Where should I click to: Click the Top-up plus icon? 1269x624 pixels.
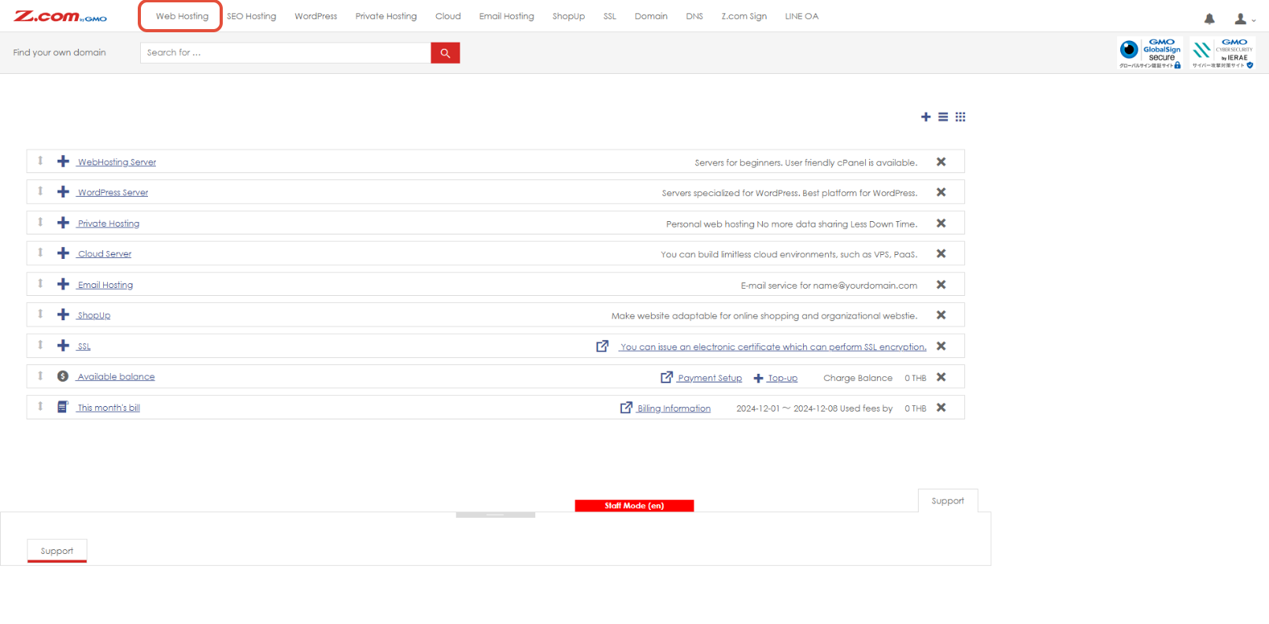click(x=759, y=378)
